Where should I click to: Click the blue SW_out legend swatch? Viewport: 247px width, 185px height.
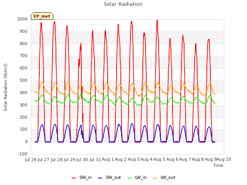click(100, 178)
